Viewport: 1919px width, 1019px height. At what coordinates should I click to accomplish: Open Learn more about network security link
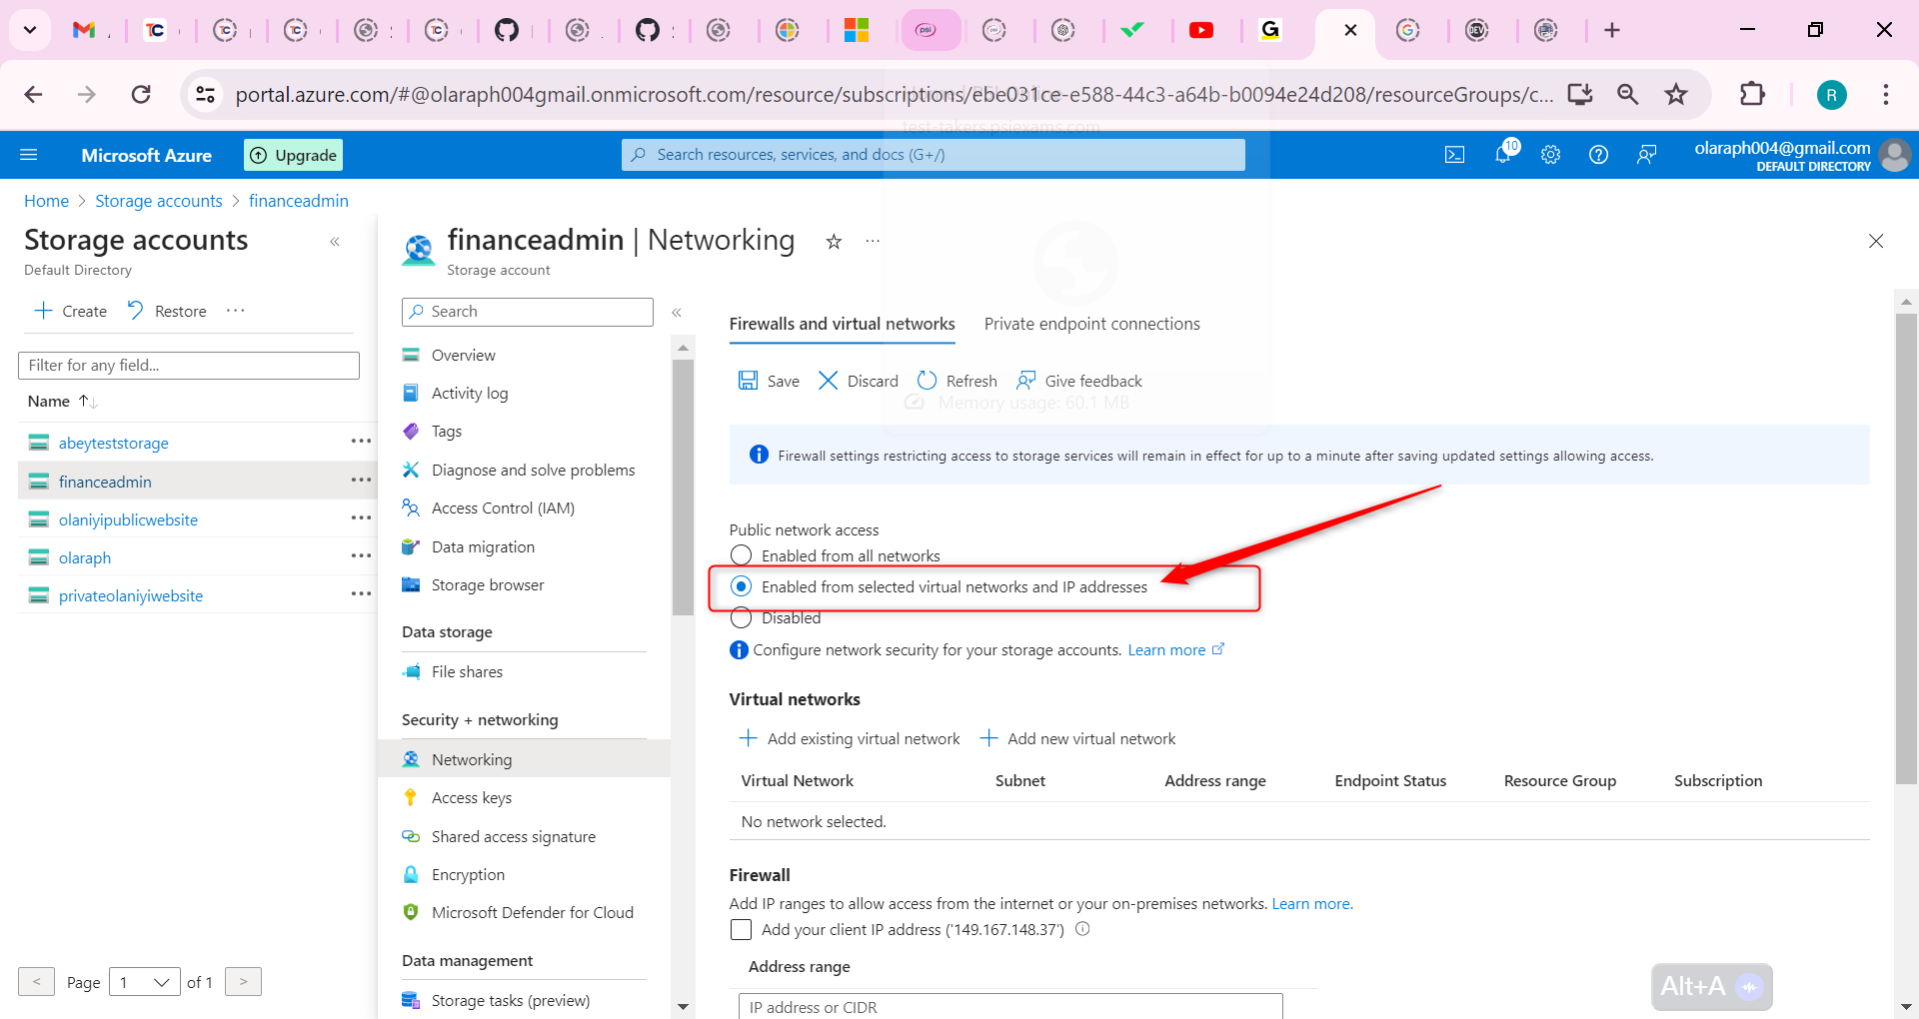pyautogui.click(x=1175, y=649)
